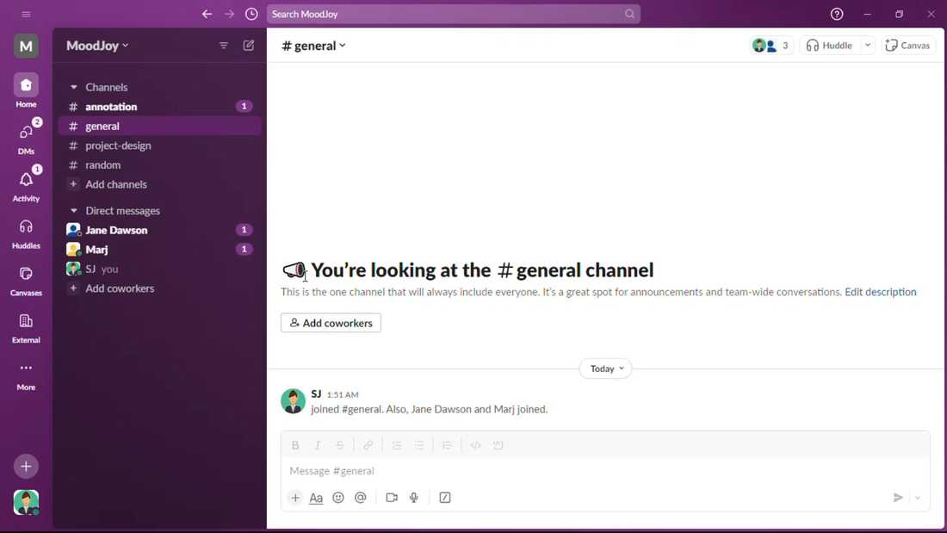The width and height of the screenshot is (947, 533).
Task: Select the mention someone icon
Action: point(361,497)
